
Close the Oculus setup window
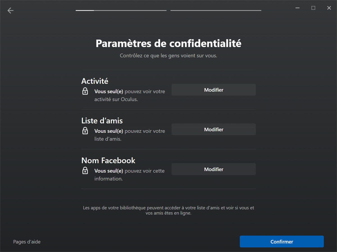pos(329,8)
